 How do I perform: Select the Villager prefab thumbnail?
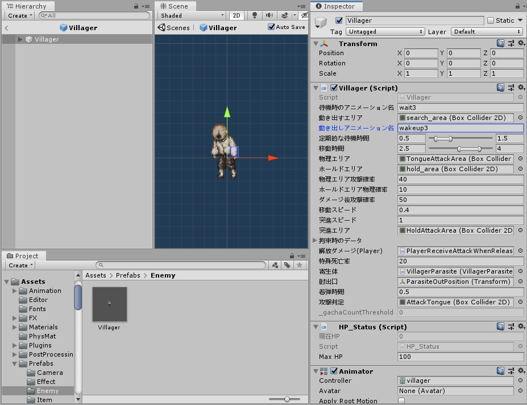[x=108, y=304]
